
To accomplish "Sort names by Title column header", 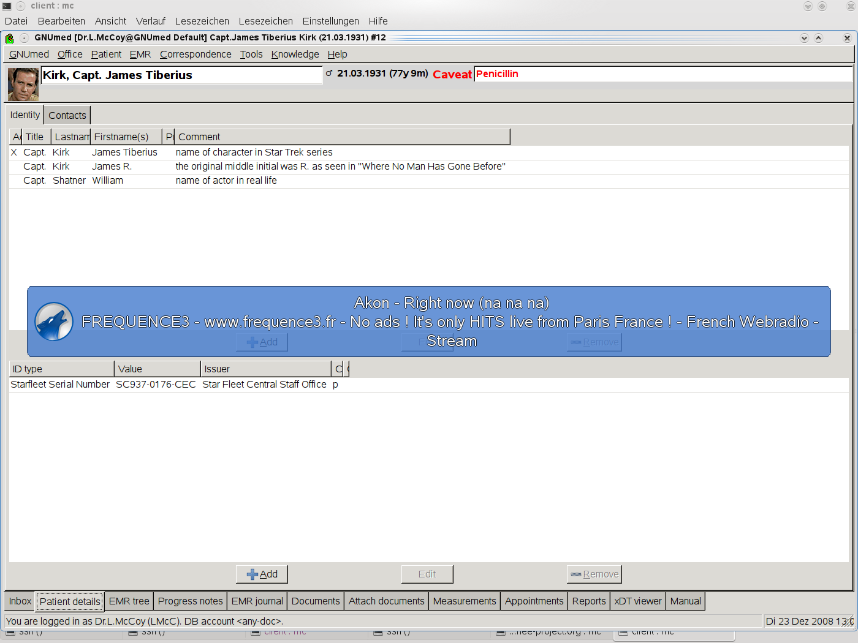I will [x=36, y=137].
